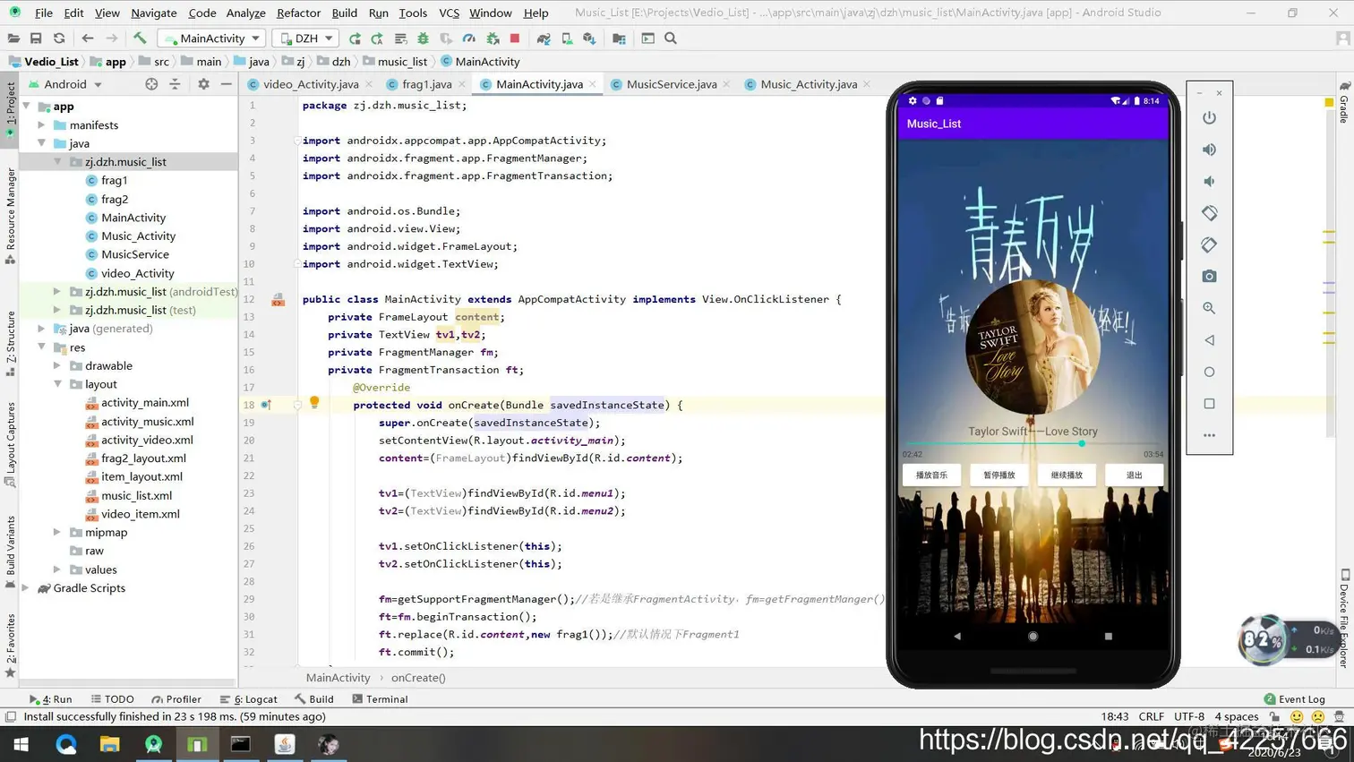The image size is (1354, 762).
Task: Click the toolbar Back navigation arrow
Action: (x=87, y=39)
